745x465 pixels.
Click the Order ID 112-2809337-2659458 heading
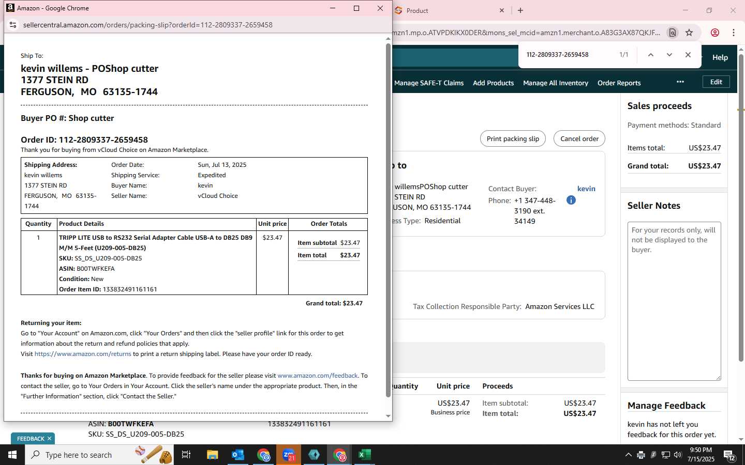click(x=84, y=139)
